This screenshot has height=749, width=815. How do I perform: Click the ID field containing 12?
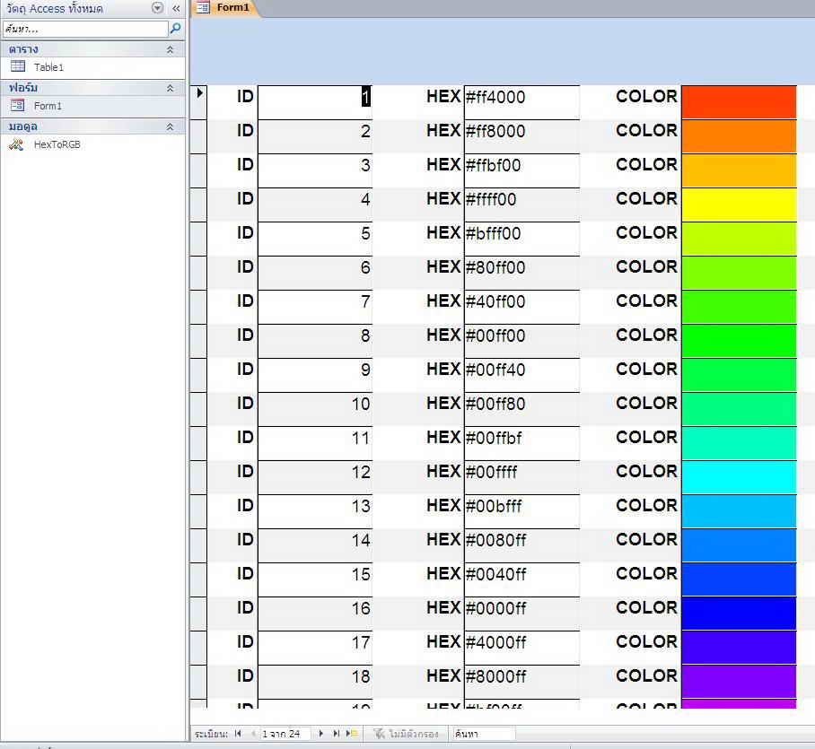point(315,477)
